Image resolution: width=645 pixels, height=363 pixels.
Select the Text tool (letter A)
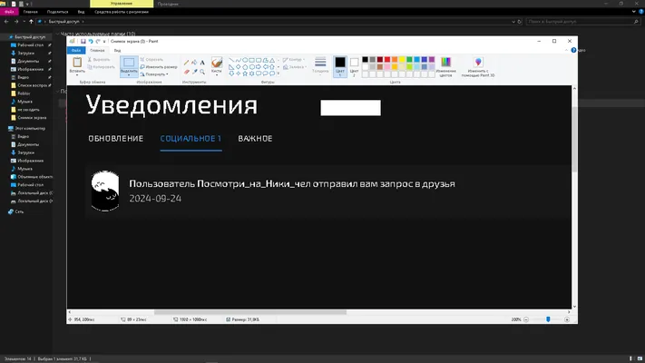coord(202,63)
